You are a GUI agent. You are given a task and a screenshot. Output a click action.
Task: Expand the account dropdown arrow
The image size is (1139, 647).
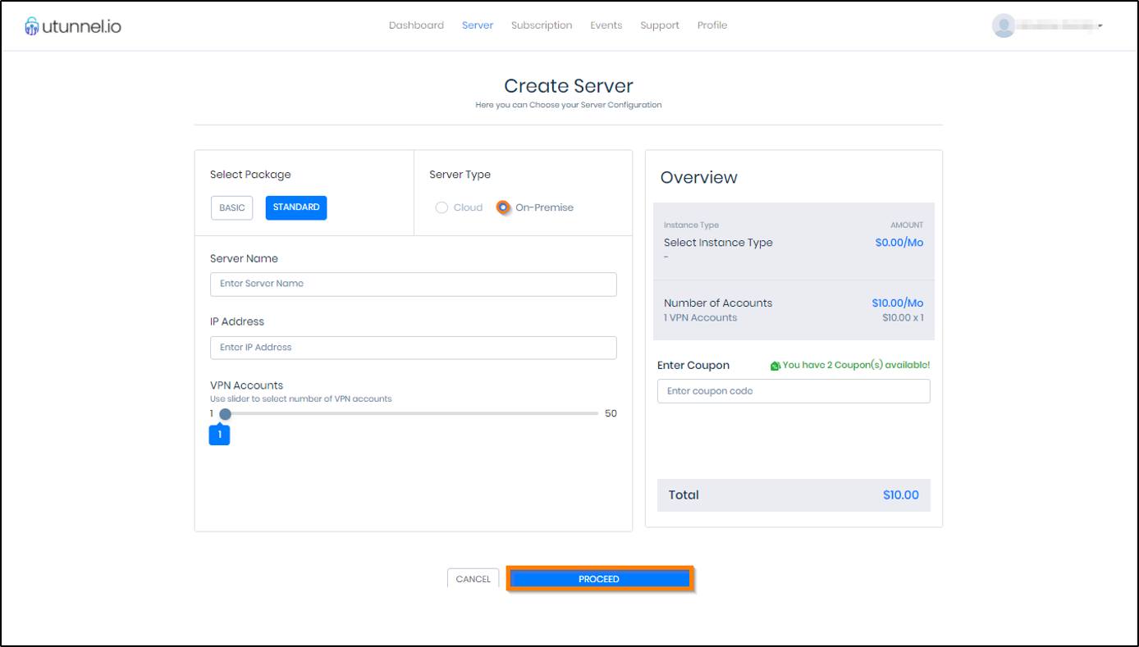coord(1100,26)
